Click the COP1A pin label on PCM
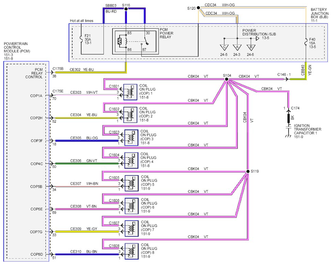Screen dimensions: 332x265 pyautogui.click(x=36, y=96)
